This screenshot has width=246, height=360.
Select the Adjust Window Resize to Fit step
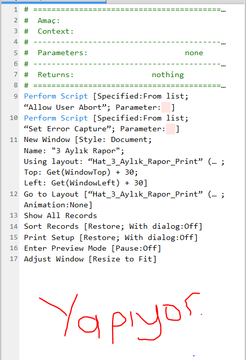point(90,259)
